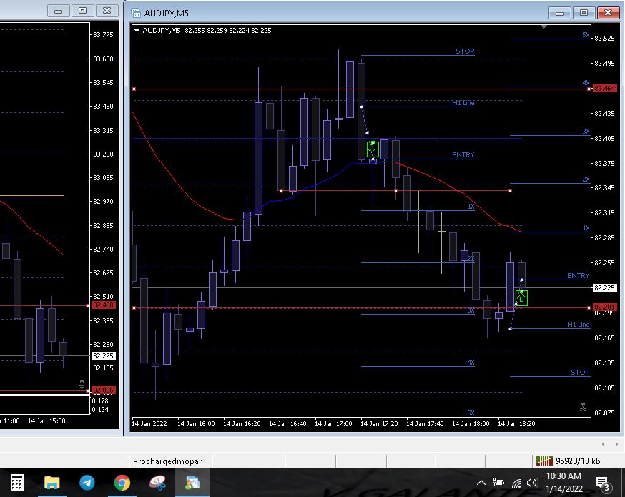The image size is (625, 497).
Task: Click the Wi-Fi network tray icon
Action: click(x=516, y=483)
